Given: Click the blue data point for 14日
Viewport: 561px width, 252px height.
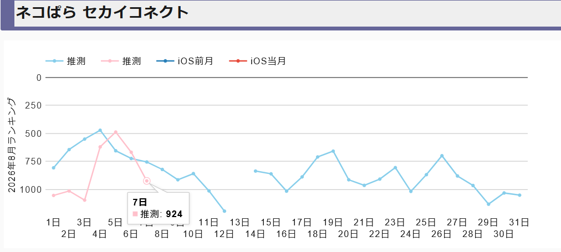Looking at the screenshot, I should [256, 171].
